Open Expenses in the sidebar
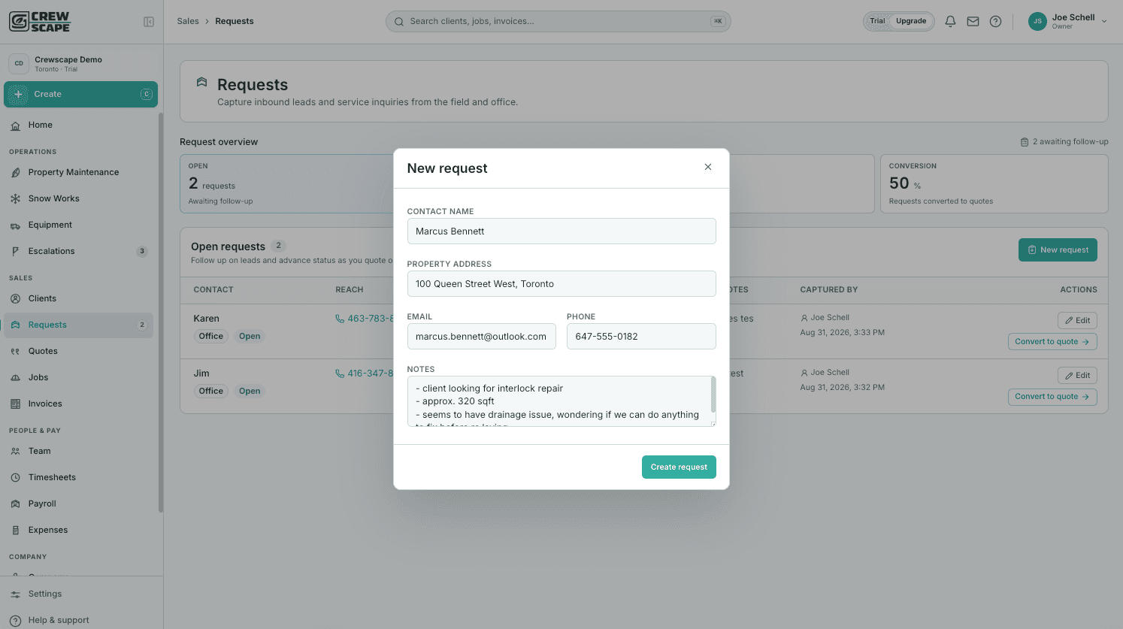This screenshot has height=629, width=1123. 80,531
